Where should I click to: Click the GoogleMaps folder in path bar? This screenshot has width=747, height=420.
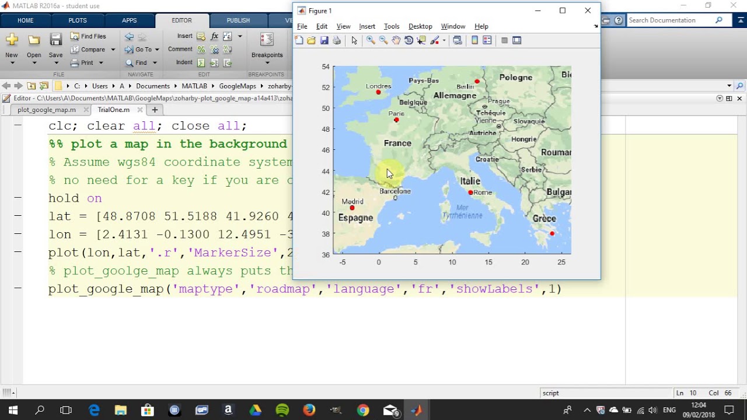coord(238,86)
